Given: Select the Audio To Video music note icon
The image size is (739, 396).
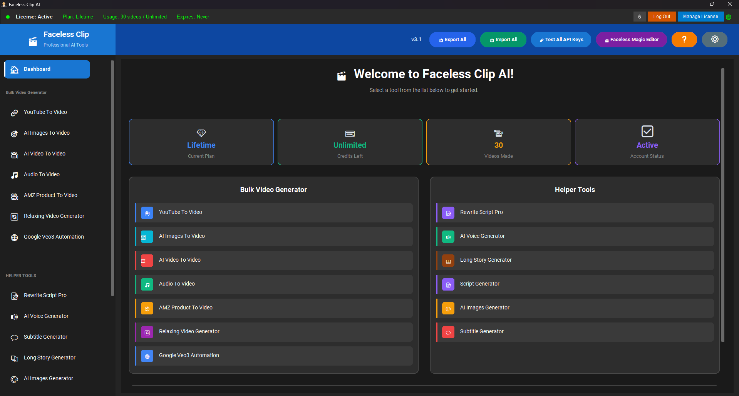Looking at the screenshot, I should click(14, 175).
